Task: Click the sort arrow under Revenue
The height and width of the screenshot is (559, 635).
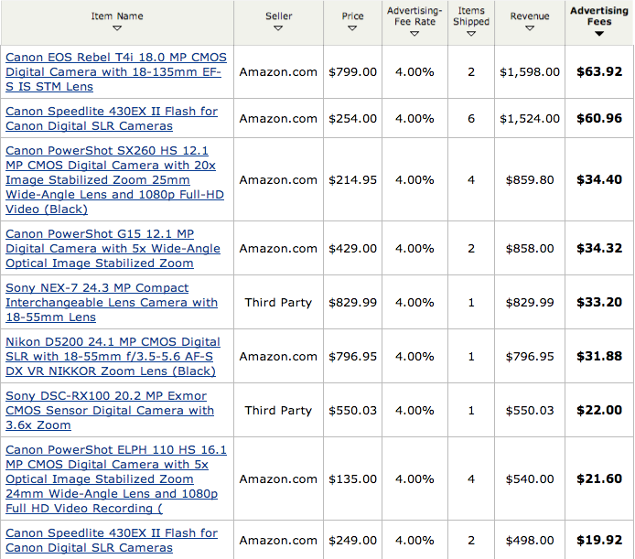Action: 530,29
